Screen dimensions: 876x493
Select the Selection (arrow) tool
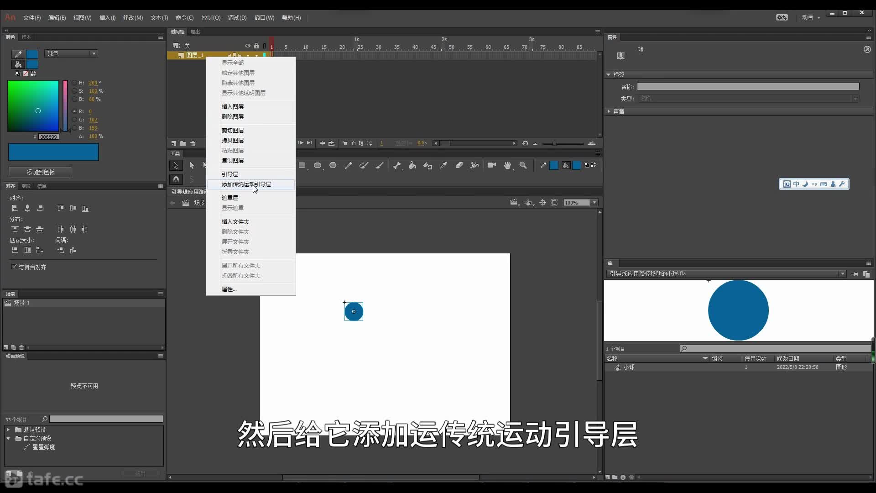point(176,165)
